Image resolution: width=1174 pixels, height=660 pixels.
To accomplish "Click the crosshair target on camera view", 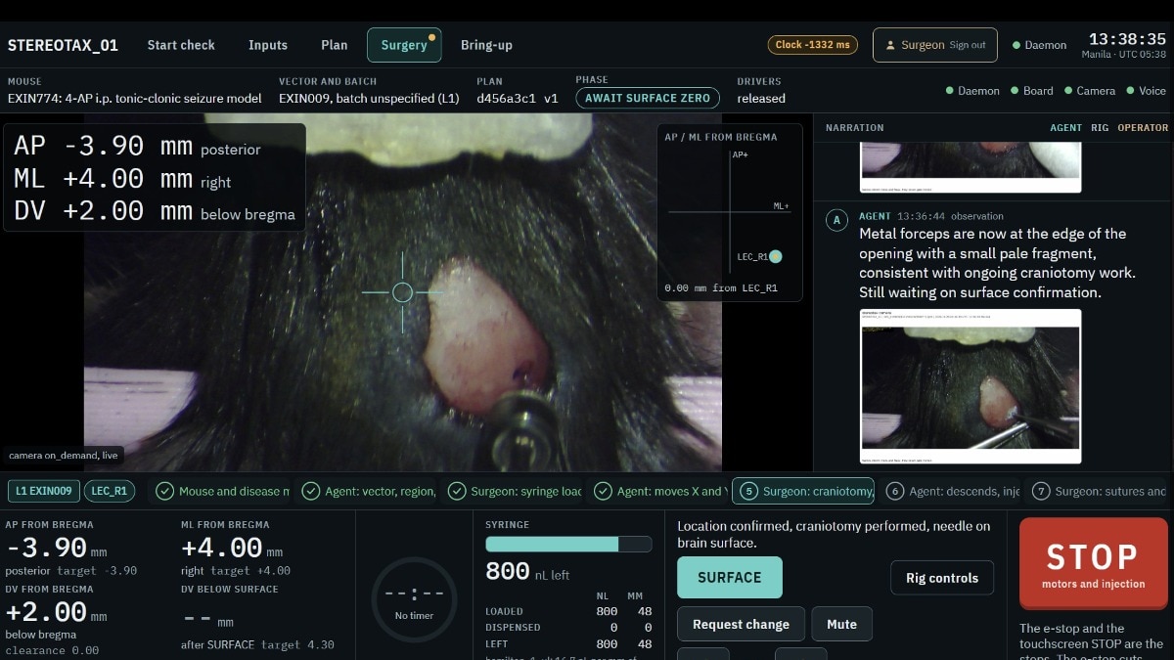I will pyautogui.click(x=402, y=291).
